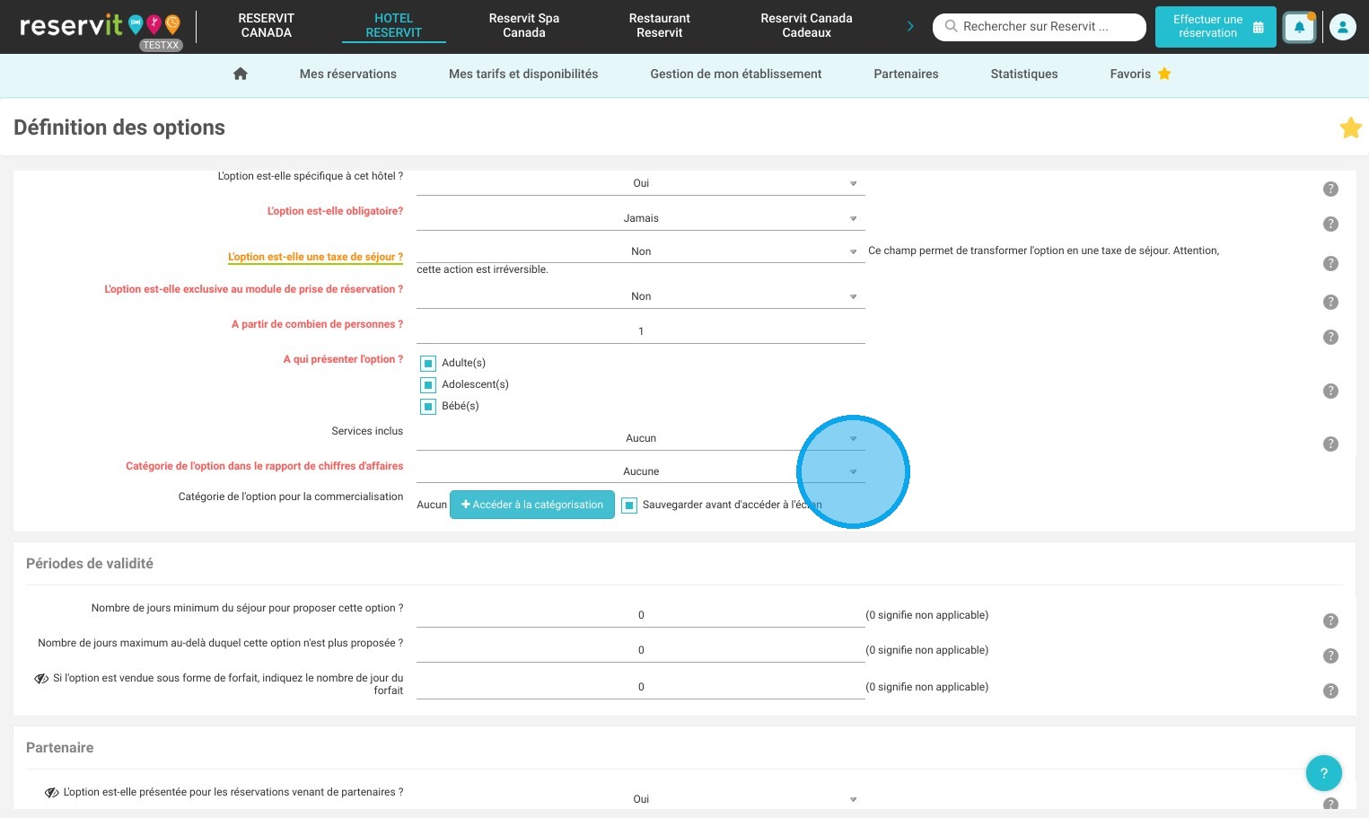
Task: Show help for 'A partir de combien de personnes'
Action: coord(1330,337)
